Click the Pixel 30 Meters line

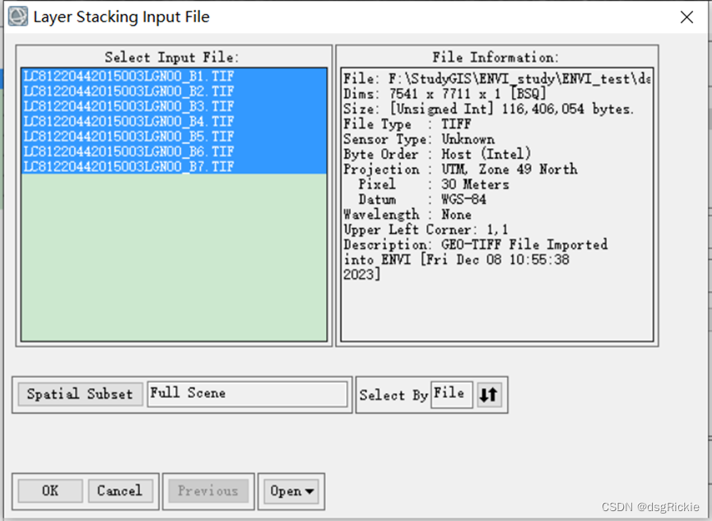[433, 184]
